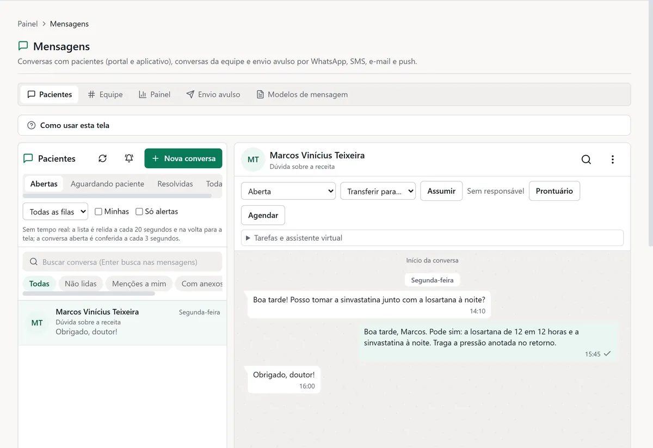Open the Modelos de mensagem tab

click(302, 94)
